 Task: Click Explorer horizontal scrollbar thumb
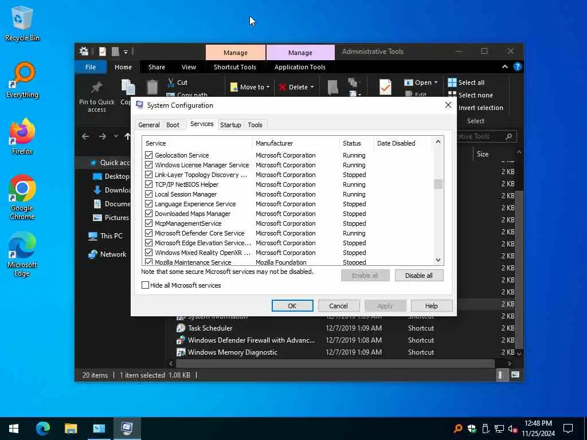335,363
